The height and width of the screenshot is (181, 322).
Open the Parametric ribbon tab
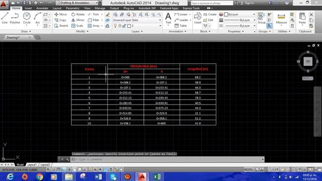(x=72, y=8)
